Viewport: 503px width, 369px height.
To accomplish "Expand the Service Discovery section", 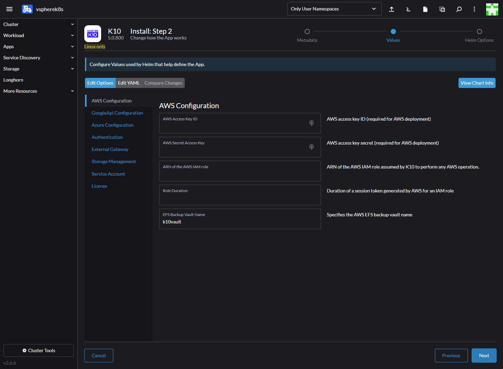I will (38, 58).
